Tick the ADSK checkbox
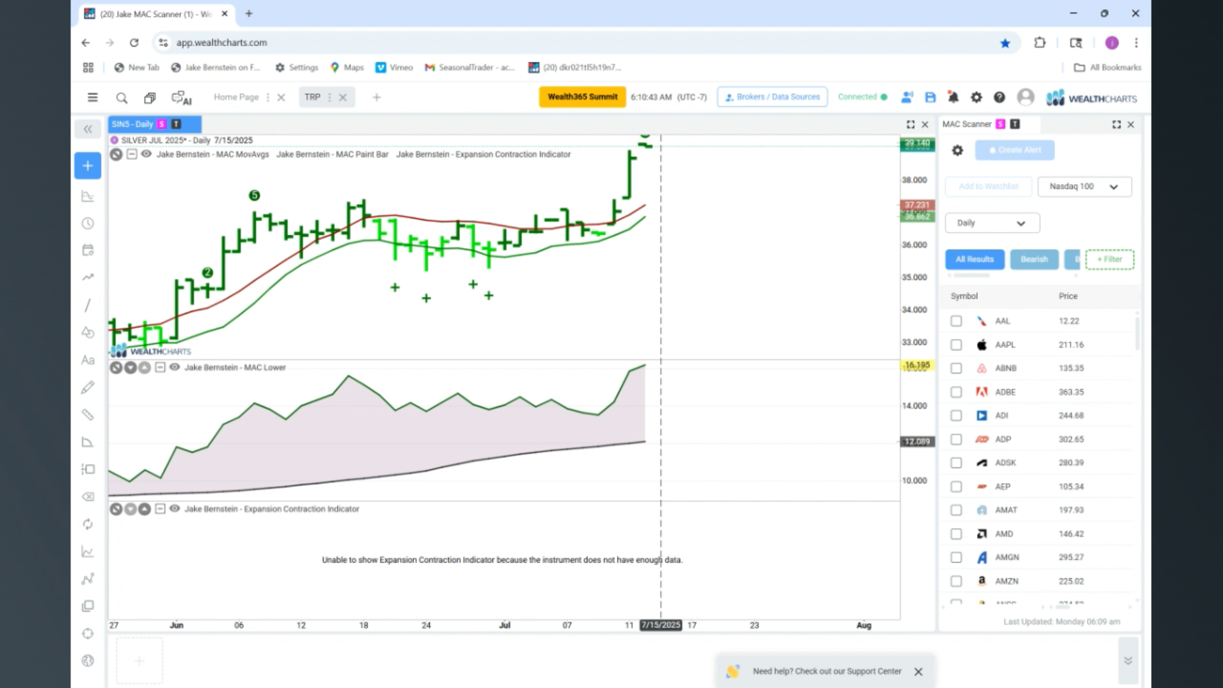This screenshot has height=688, width=1223. point(956,463)
